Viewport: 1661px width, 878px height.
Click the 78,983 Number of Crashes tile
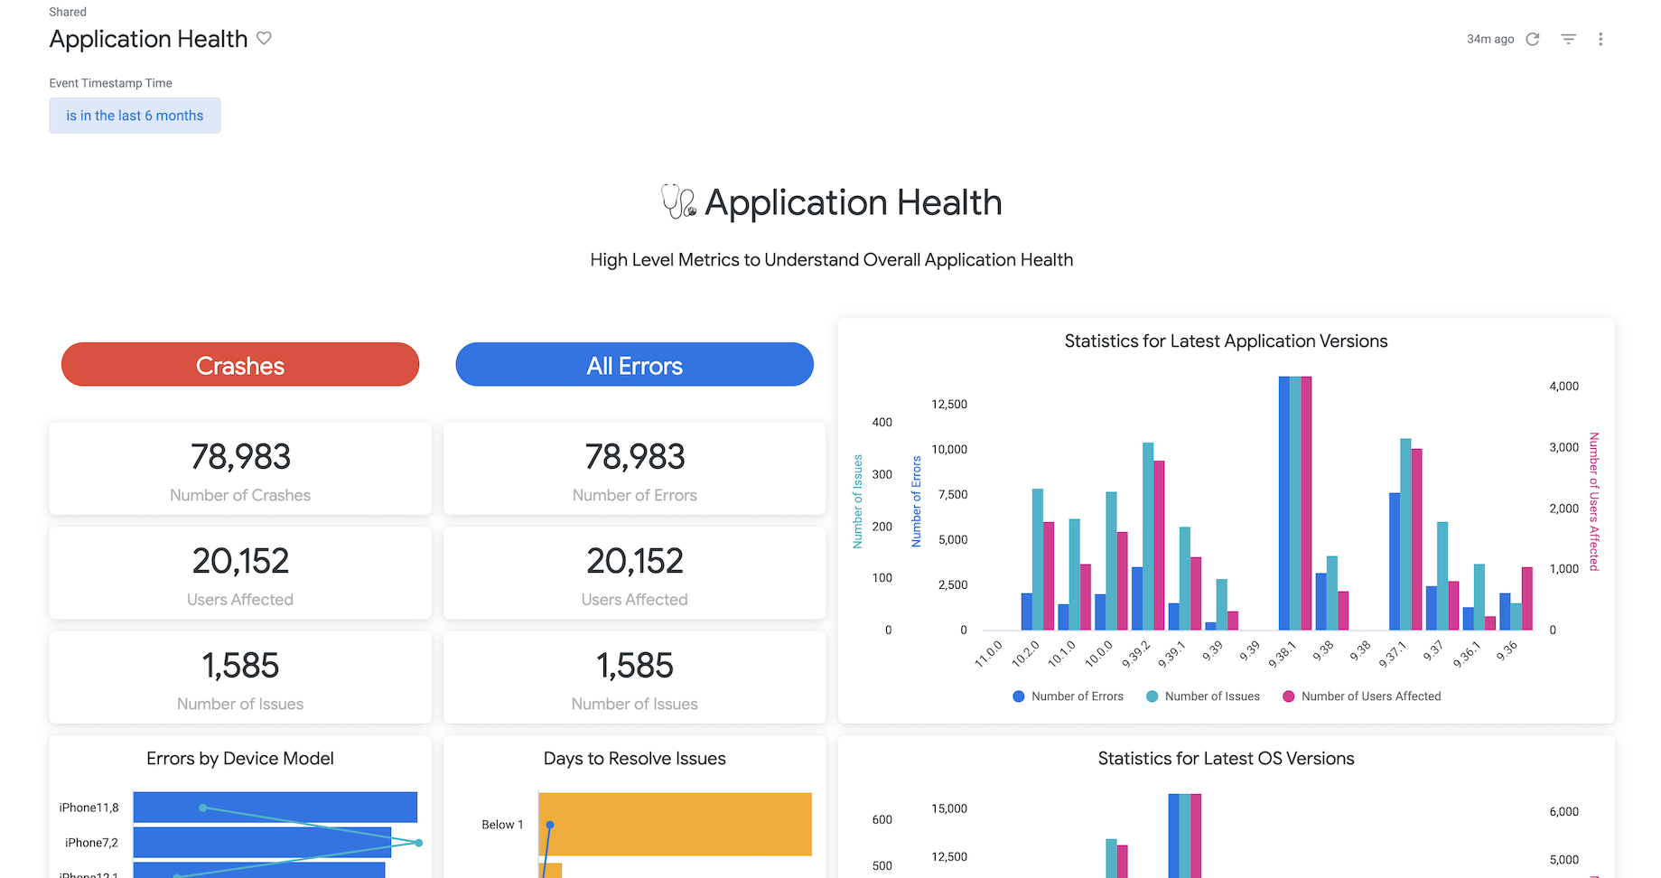[x=240, y=469]
